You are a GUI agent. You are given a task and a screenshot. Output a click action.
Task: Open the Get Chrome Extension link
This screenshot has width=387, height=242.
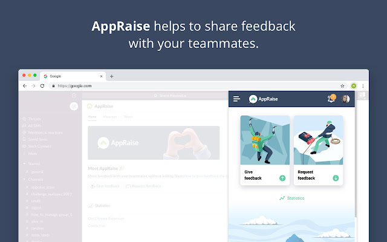click(106, 218)
